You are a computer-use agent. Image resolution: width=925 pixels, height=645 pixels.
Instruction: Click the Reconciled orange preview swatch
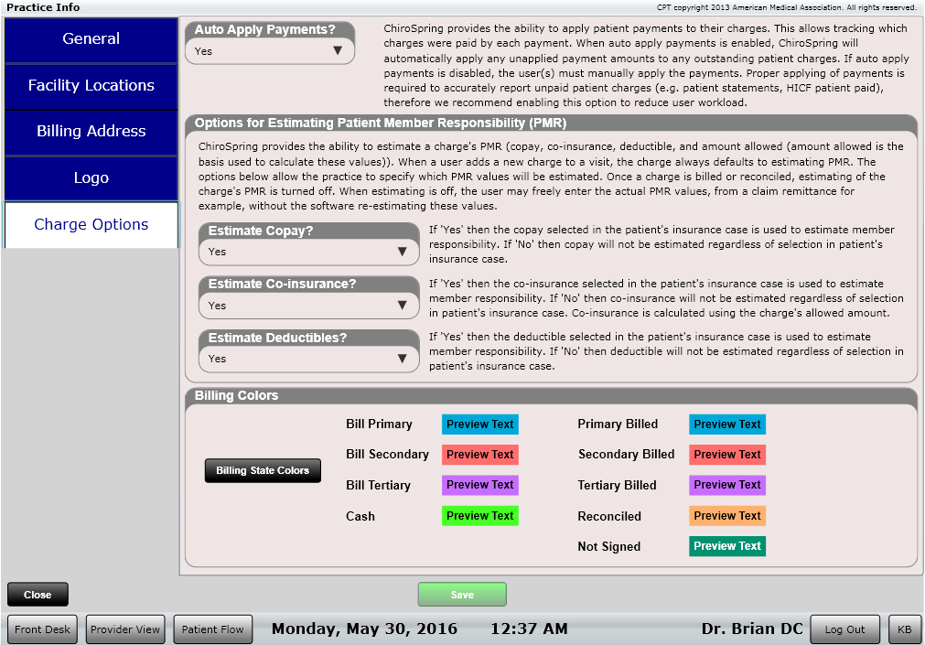coord(727,516)
